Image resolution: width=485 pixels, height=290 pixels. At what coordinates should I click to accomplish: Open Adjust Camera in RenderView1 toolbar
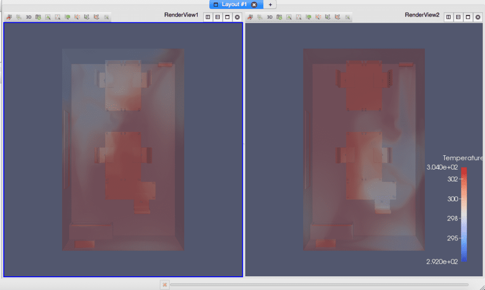(x=38, y=17)
